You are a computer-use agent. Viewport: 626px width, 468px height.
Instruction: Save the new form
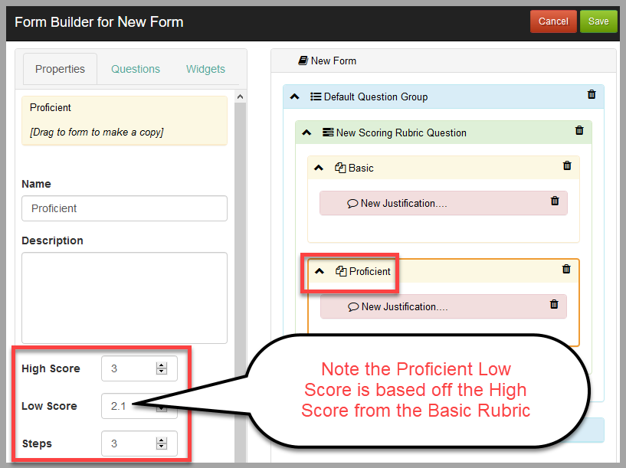click(598, 21)
